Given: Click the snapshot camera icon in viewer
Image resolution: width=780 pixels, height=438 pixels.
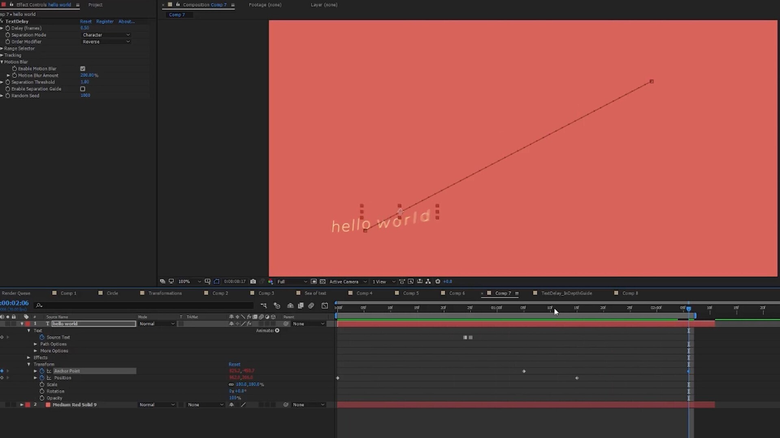Looking at the screenshot, I should tap(253, 281).
